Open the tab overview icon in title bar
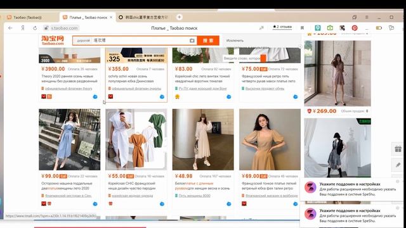406x228 pixels. coord(355,17)
